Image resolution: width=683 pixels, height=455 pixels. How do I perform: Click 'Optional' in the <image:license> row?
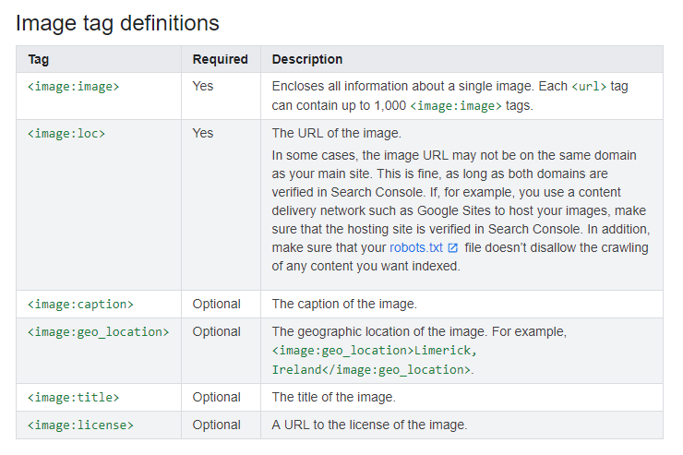pyautogui.click(x=217, y=425)
